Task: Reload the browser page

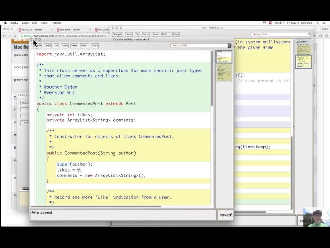Action: 15,36
